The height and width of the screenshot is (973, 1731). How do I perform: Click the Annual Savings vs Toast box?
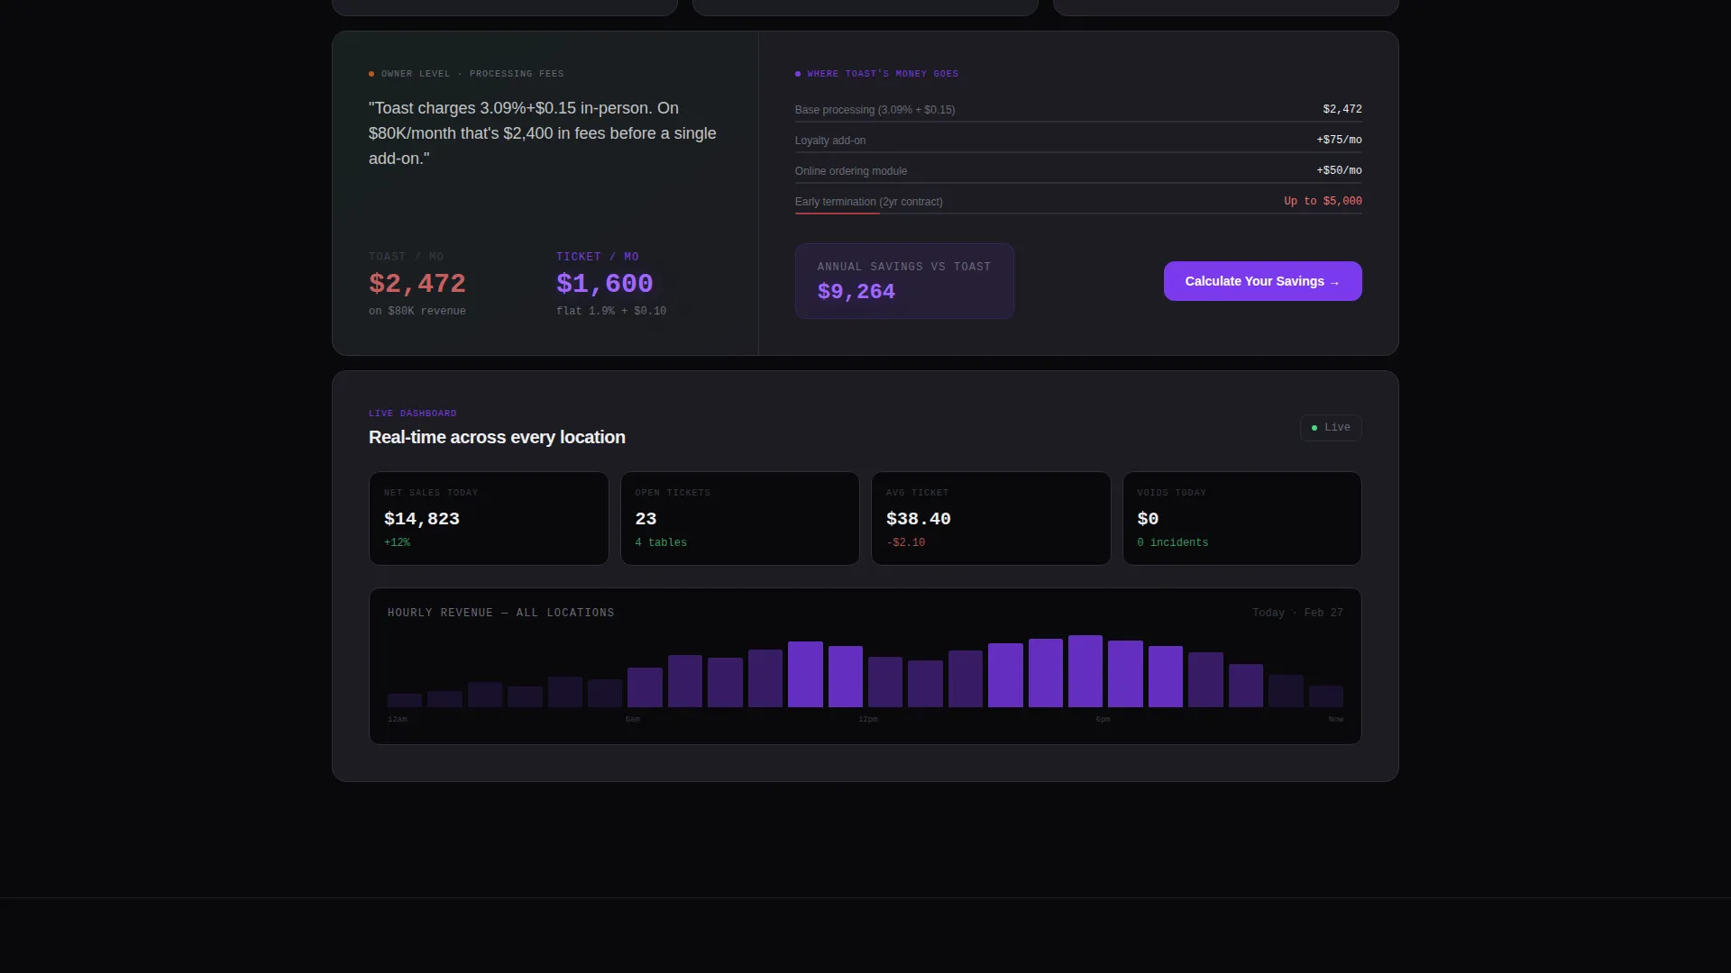[x=904, y=281]
